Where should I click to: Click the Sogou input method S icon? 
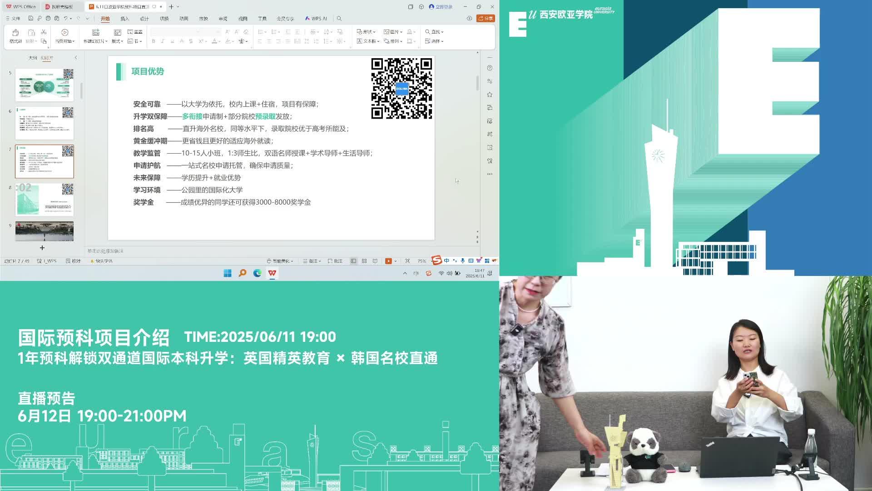tap(436, 260)
